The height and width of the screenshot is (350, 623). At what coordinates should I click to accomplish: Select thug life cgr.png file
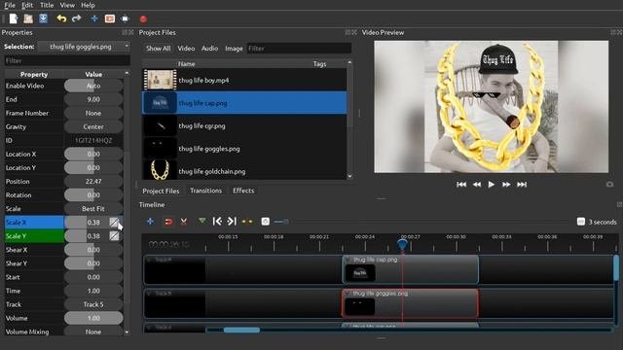click(x=244, y=125)
